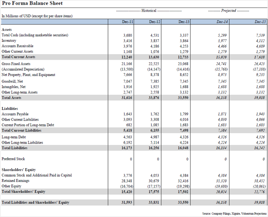Click the Preferred Stock label
268x217 pixels.
click(x=13, y=159)
